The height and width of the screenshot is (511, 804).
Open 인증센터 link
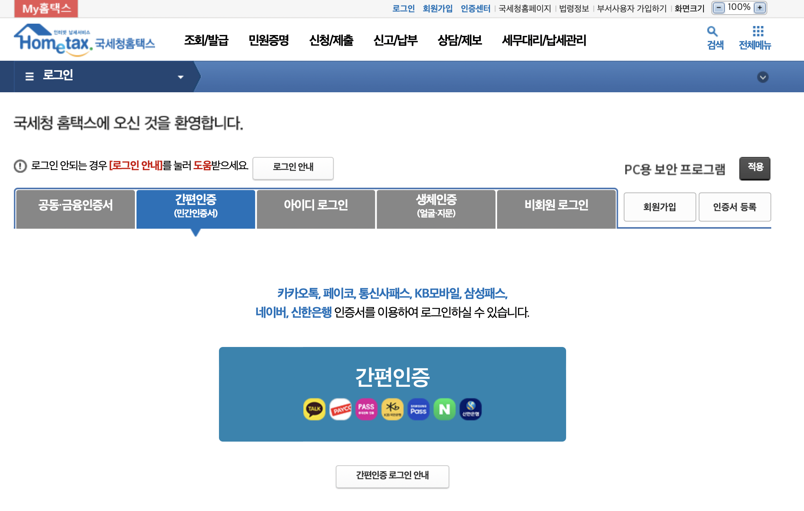pos(475,8)
